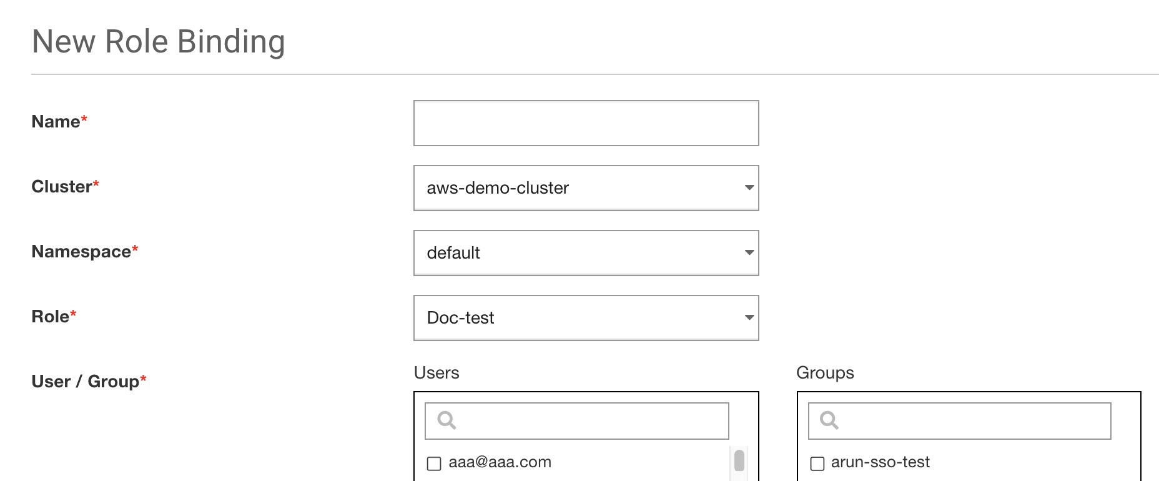Expand the Namespace dropdown set to default
1159x481 pixels.
click(586, 253)
